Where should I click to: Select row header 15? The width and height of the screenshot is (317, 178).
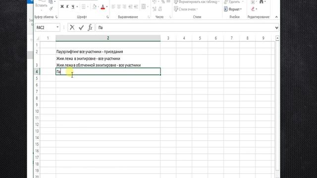(37, 144)
